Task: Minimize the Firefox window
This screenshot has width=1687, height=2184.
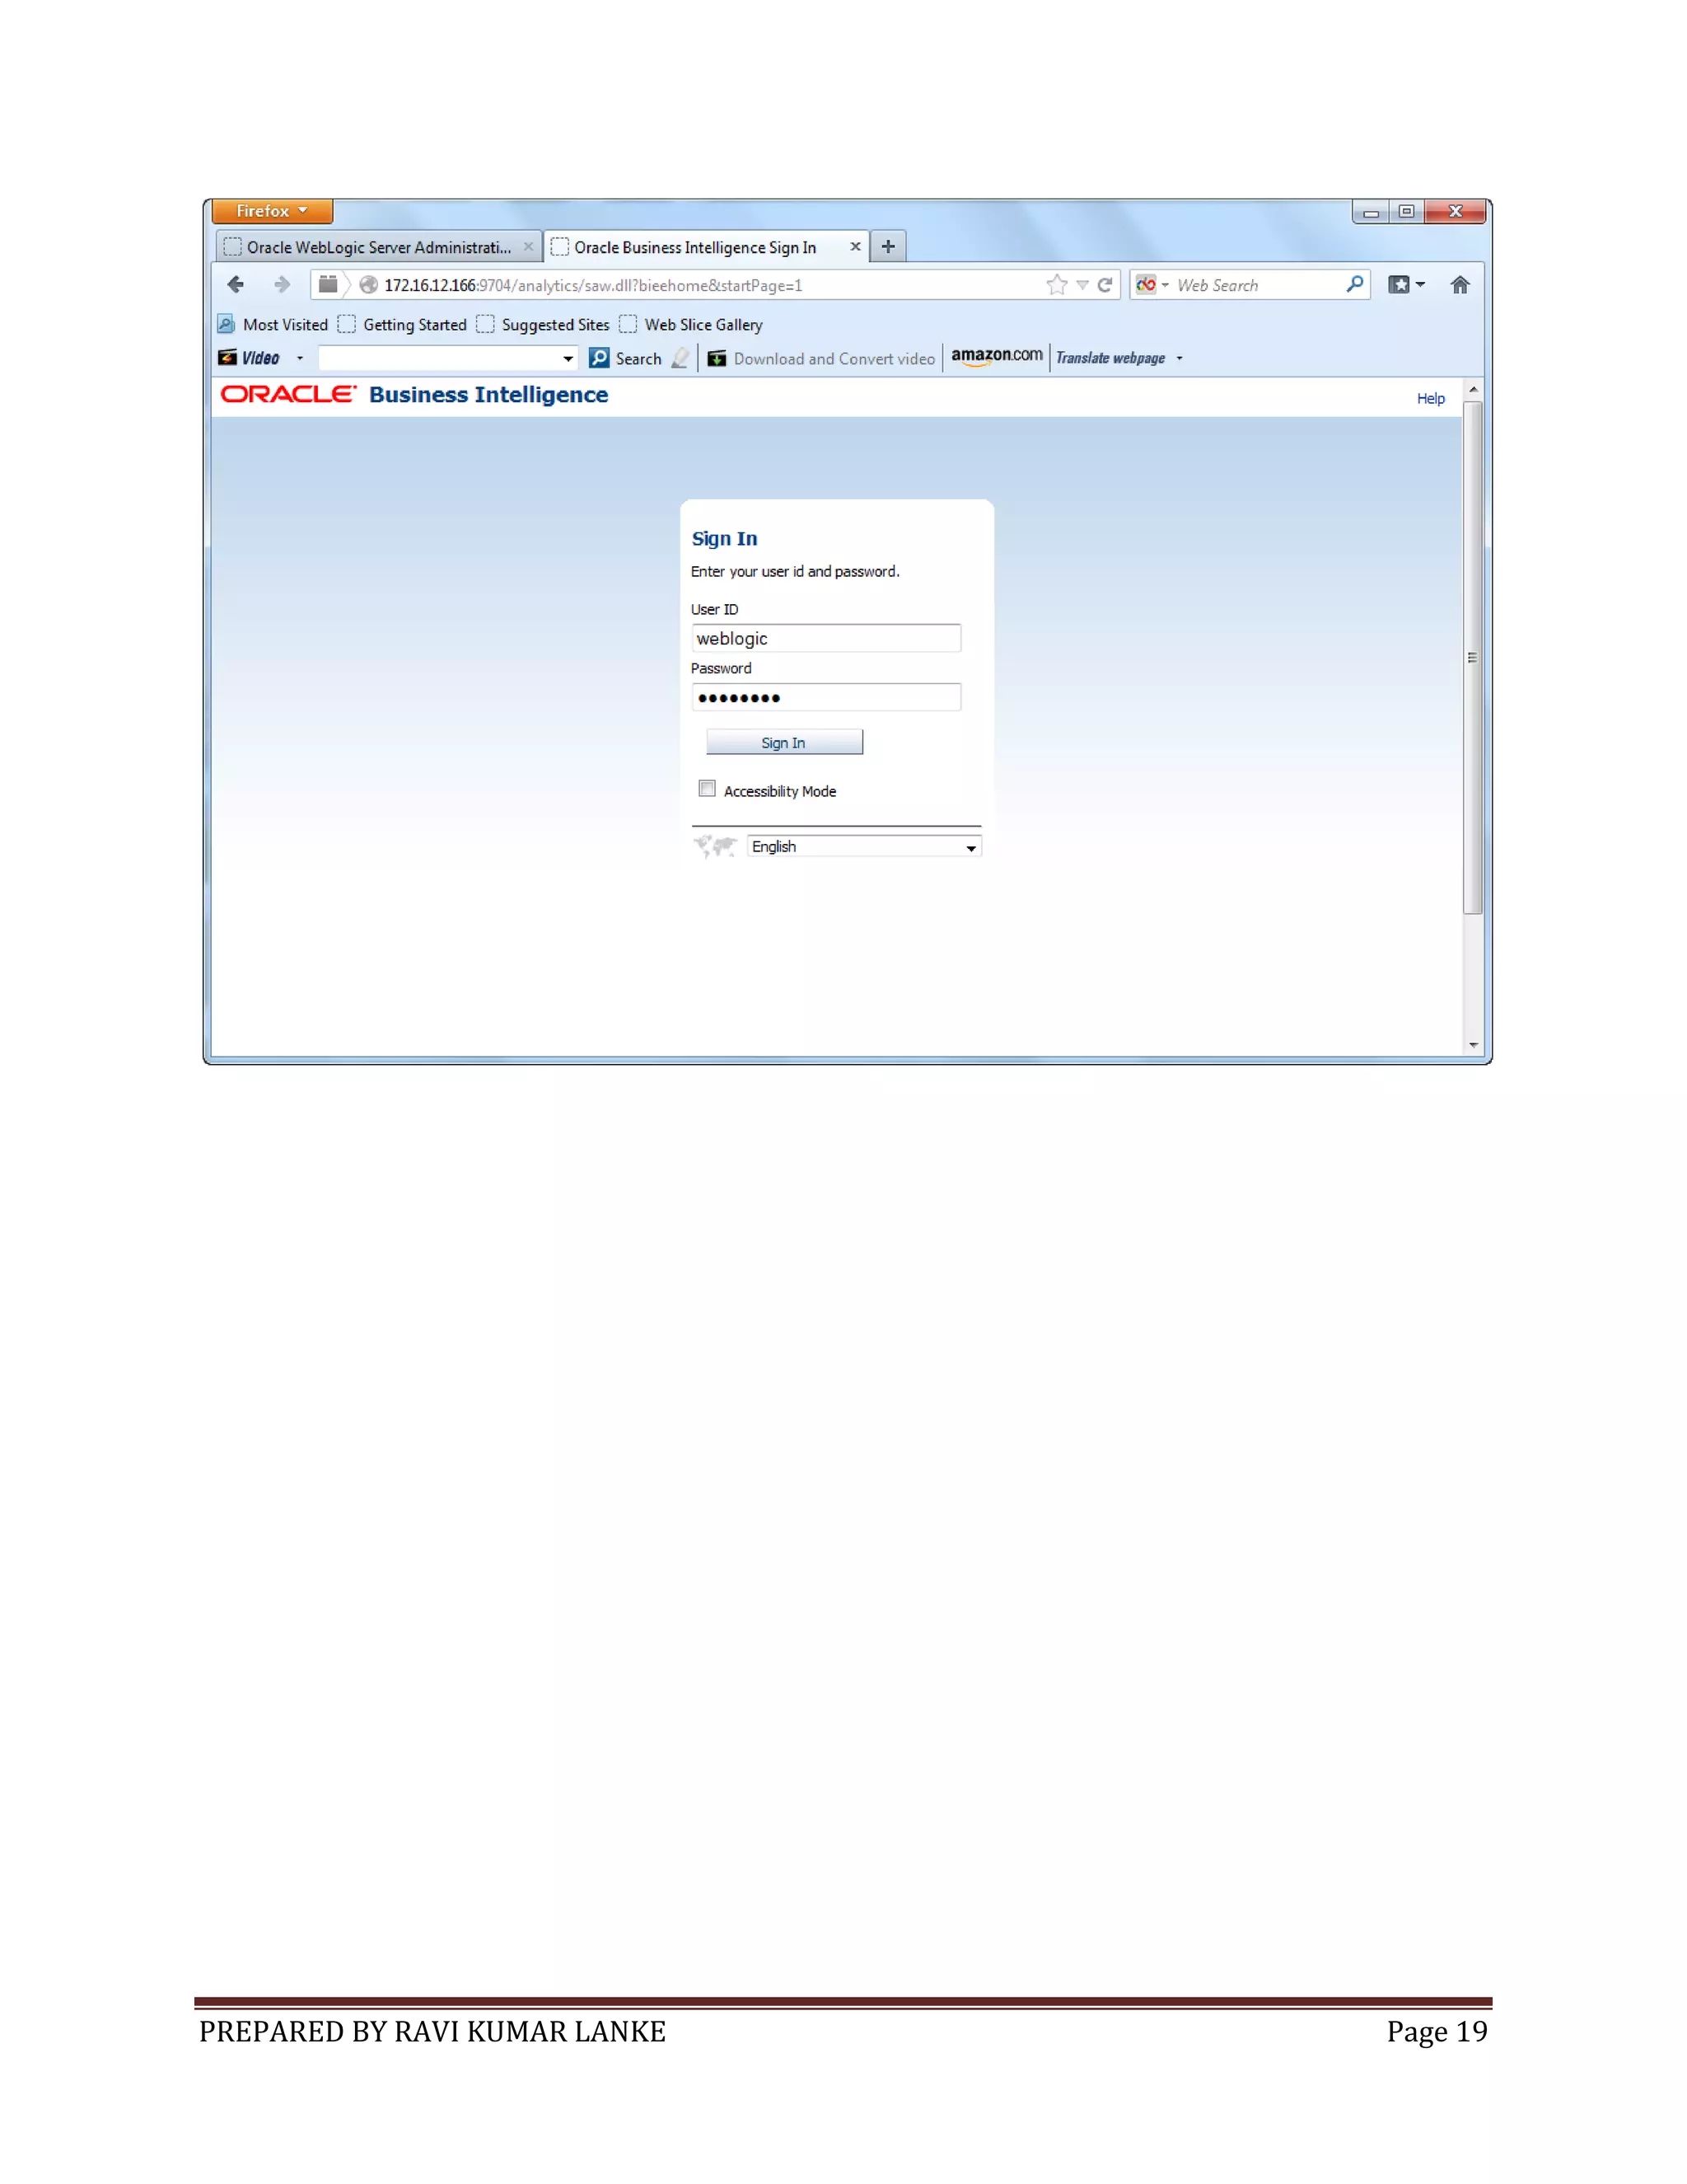Action: 1370,212
